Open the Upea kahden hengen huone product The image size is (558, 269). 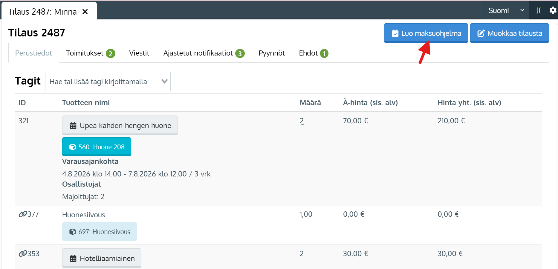coord(120,125)
